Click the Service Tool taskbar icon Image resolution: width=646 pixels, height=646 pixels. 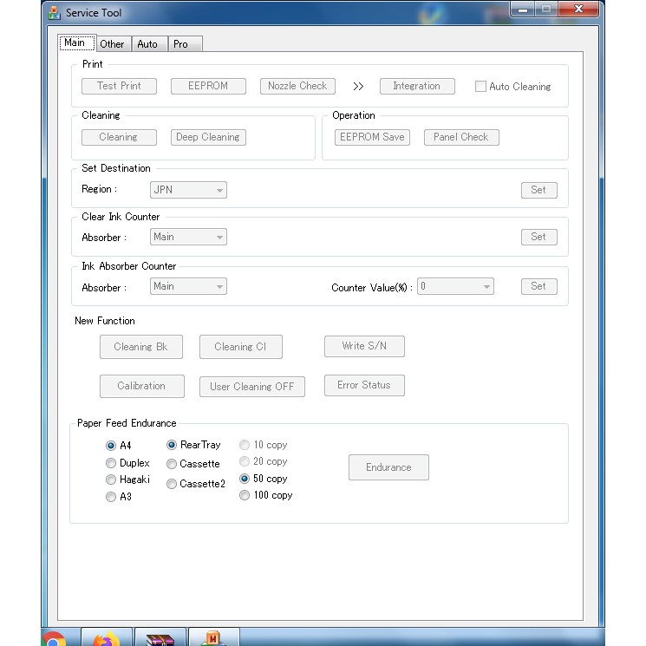[213, 638]
